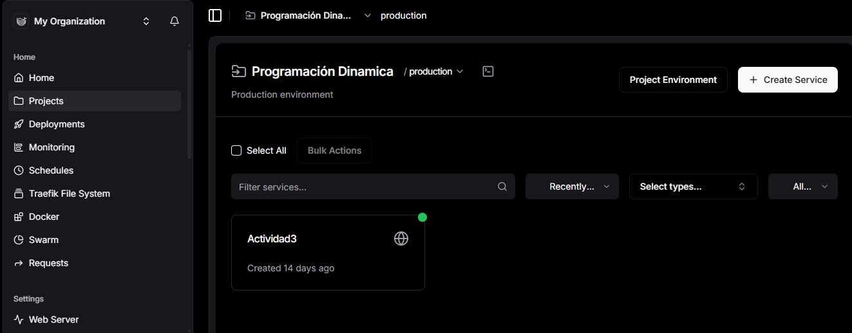Expand the production environment dropdown in header
Image resolution: width=852 pixels, height=333 pixels.
point(434,71)
